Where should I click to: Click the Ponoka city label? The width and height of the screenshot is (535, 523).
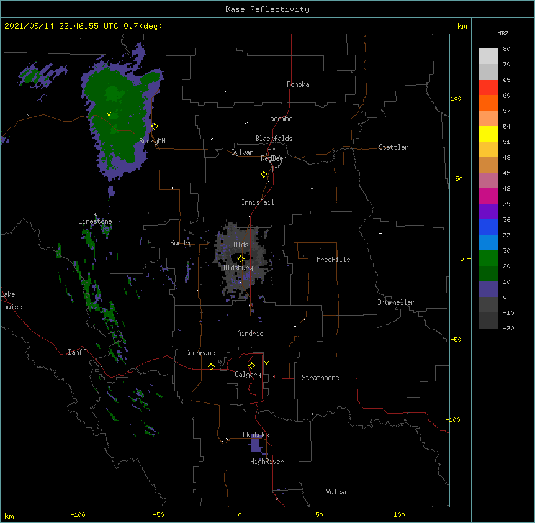tap(298, 84)
